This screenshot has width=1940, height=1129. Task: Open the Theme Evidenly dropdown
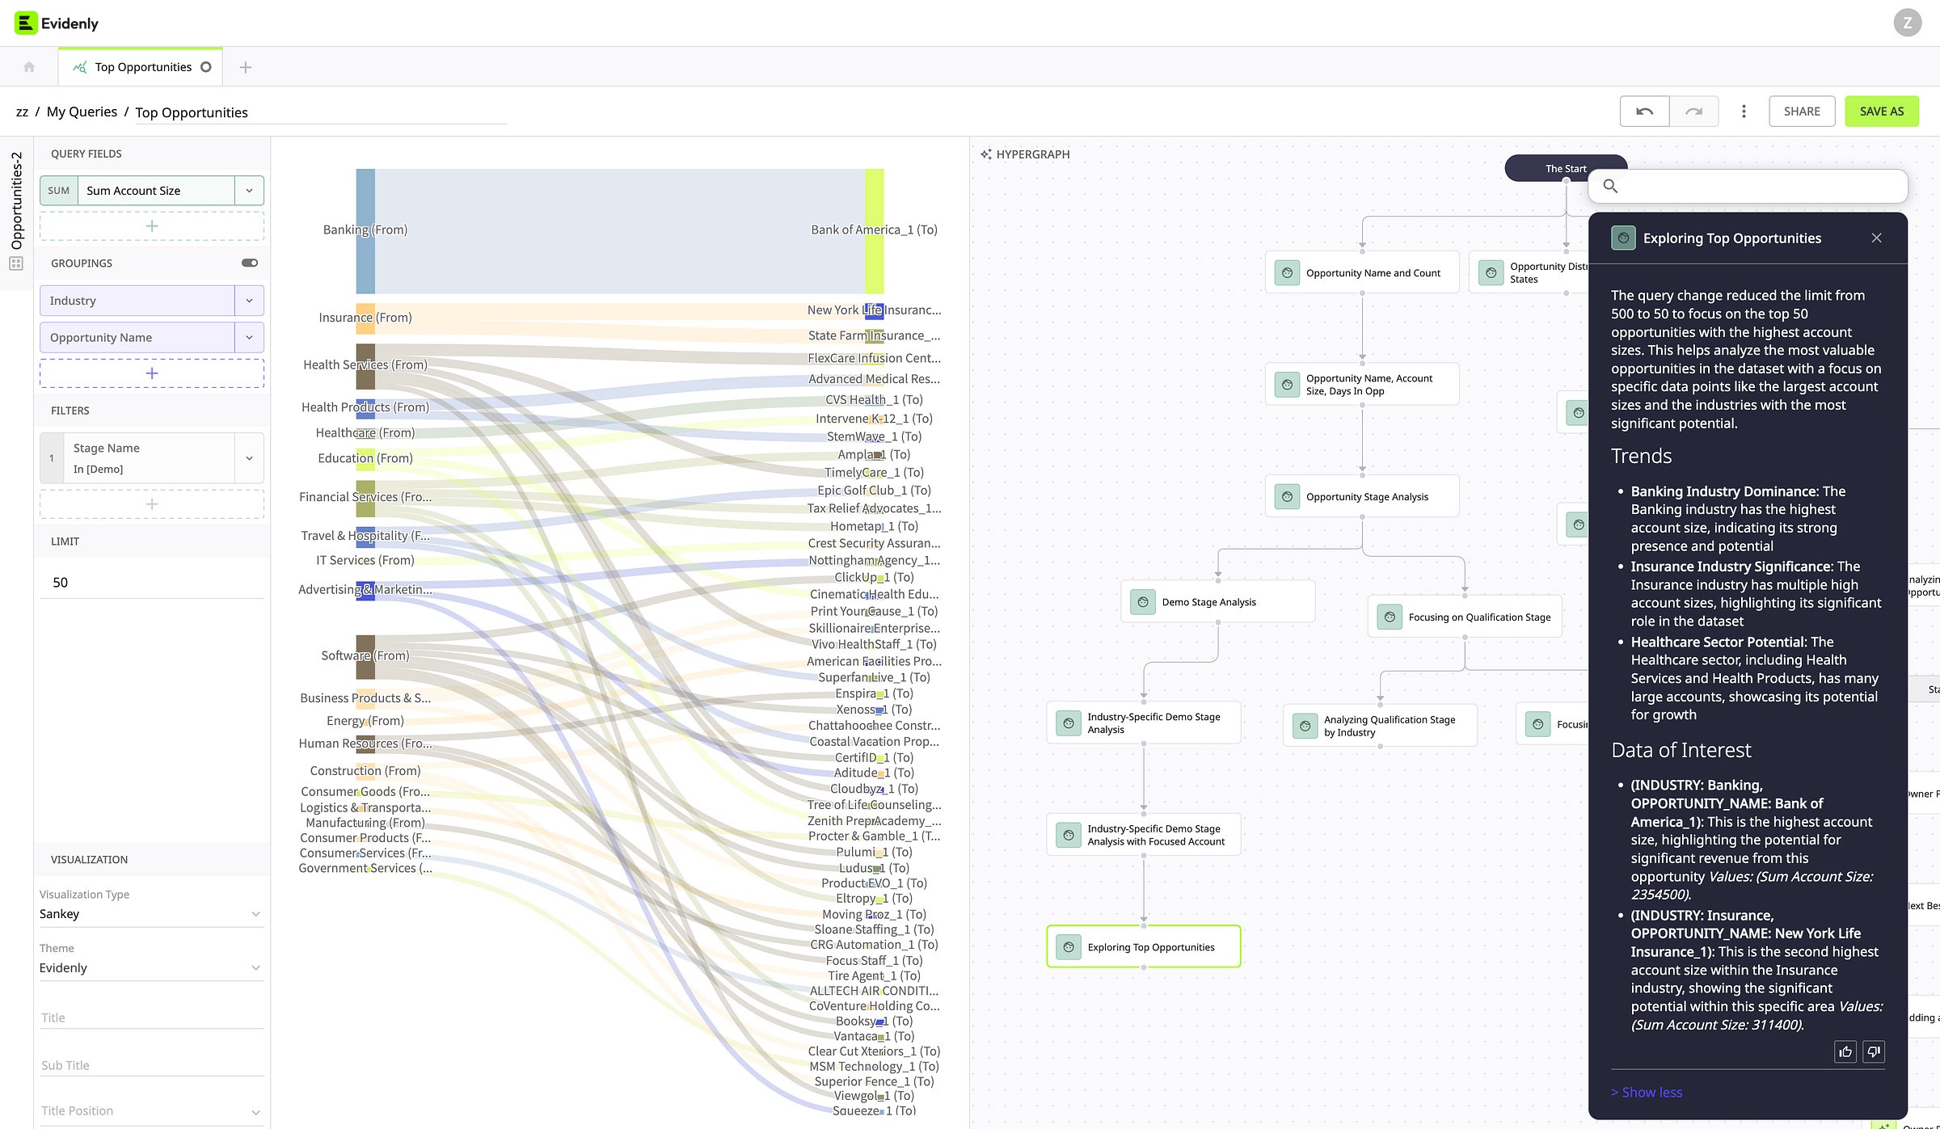coord(151,968)
